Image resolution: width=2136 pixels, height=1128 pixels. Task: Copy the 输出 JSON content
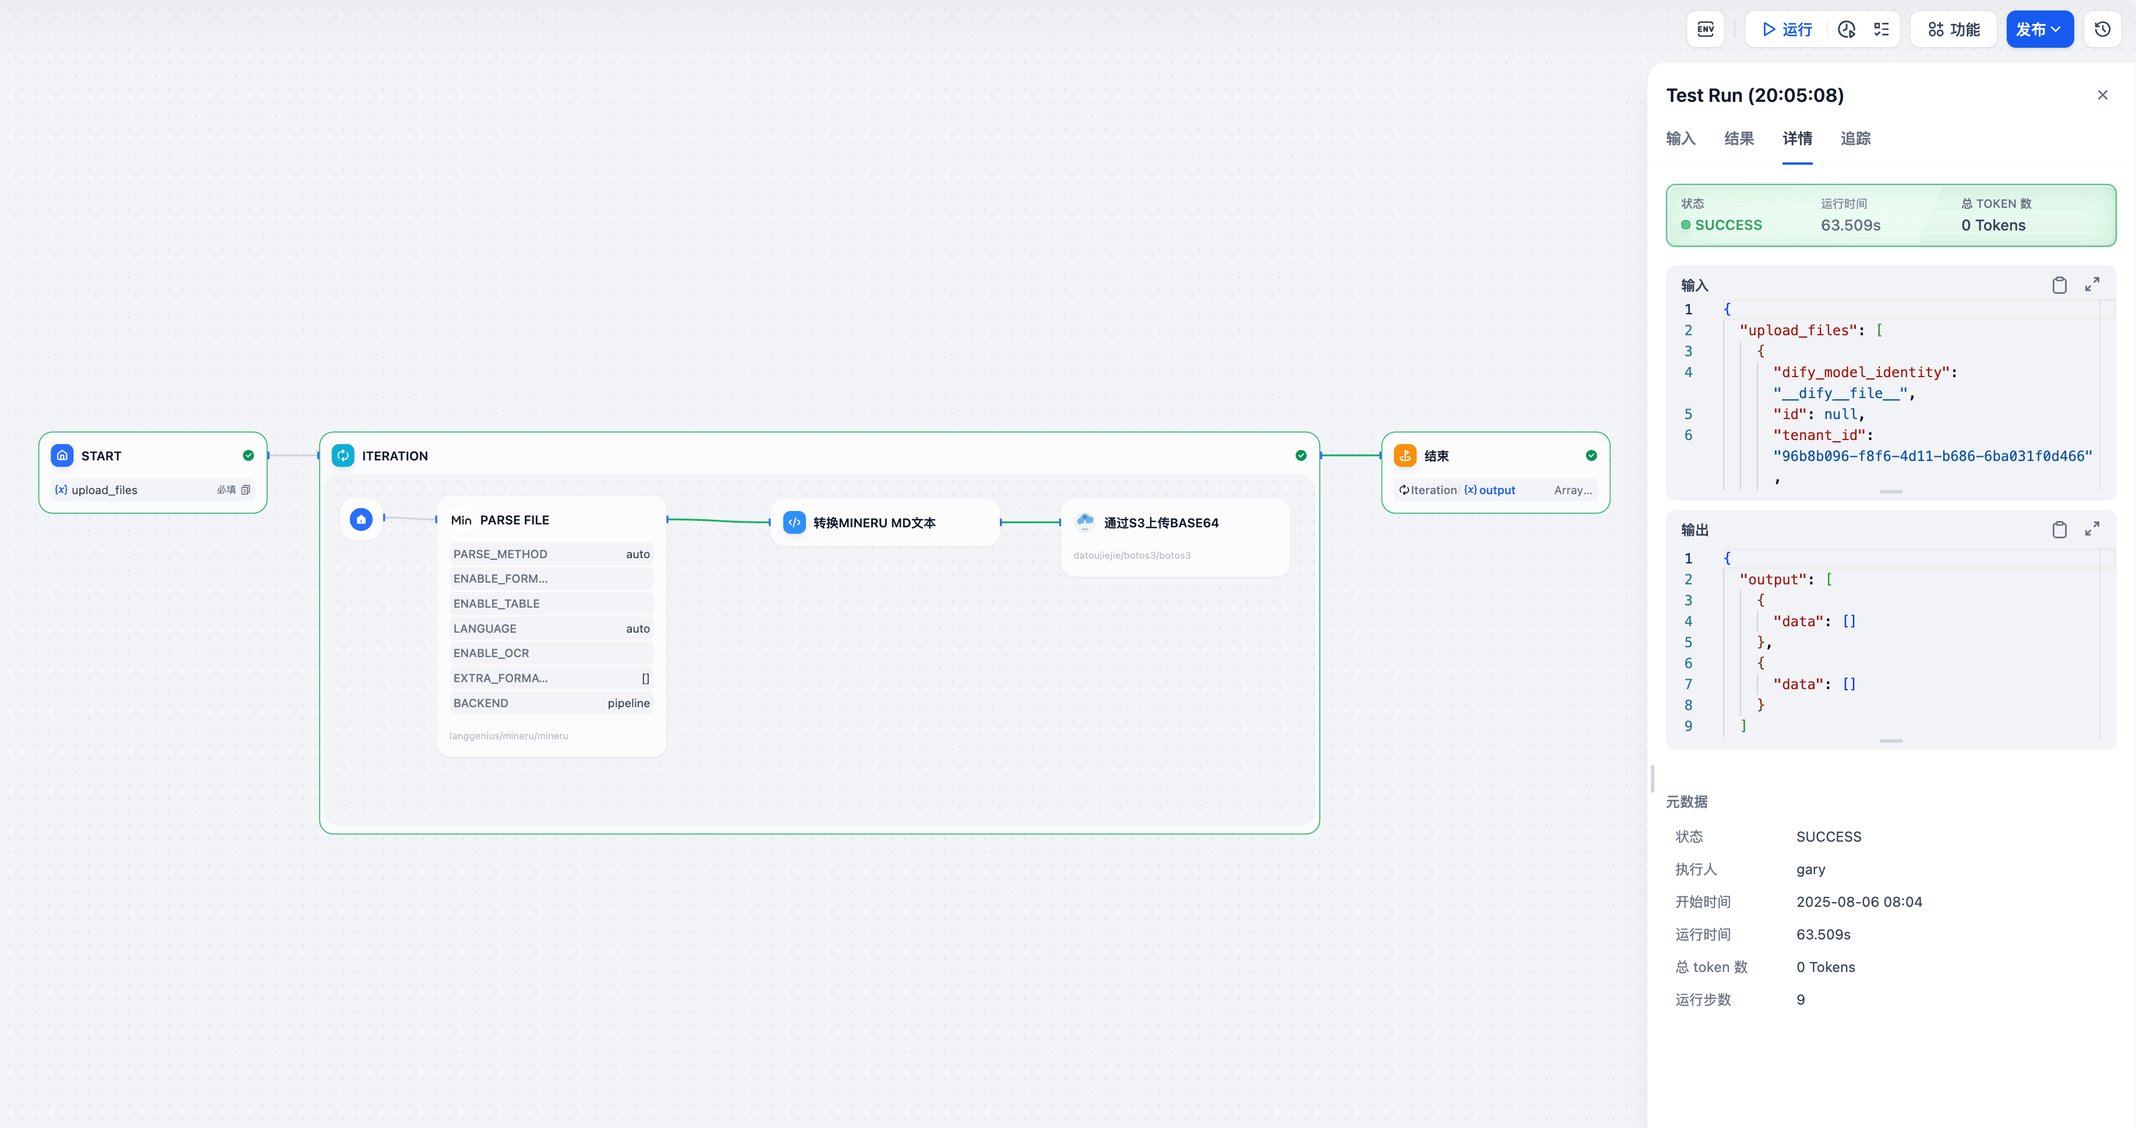coord(2059,530)
